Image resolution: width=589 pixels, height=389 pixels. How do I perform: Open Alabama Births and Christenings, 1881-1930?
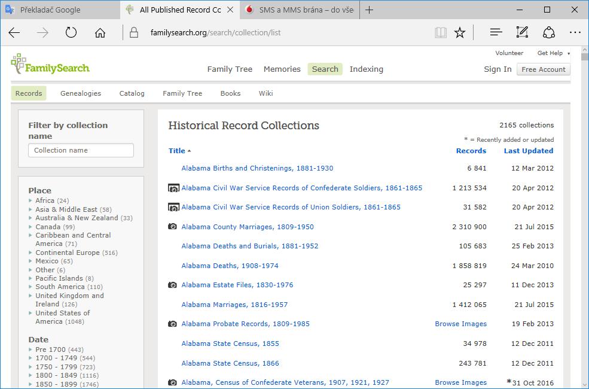(257, 168)
